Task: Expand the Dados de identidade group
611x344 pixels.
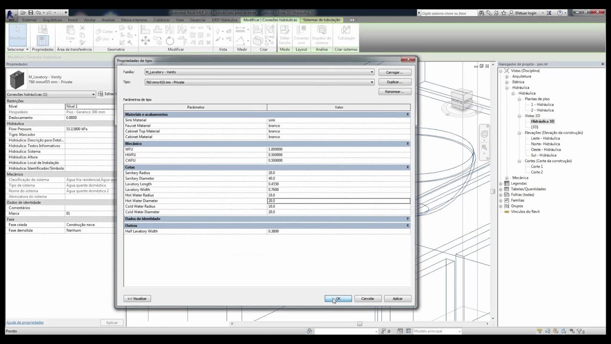Action: [407, 219]
